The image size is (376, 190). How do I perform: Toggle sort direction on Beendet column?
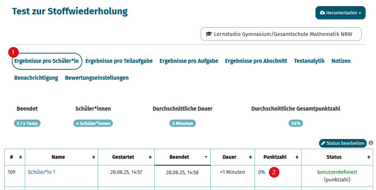coord(206,157)
